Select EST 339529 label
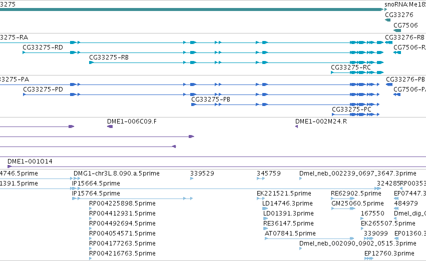The image size is (426, 261). point(202,173)
